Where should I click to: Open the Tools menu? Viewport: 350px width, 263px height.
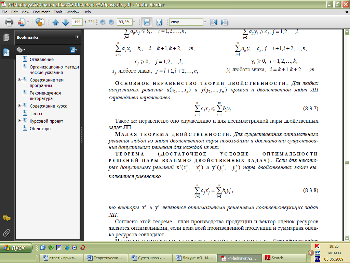pos(58,12)
